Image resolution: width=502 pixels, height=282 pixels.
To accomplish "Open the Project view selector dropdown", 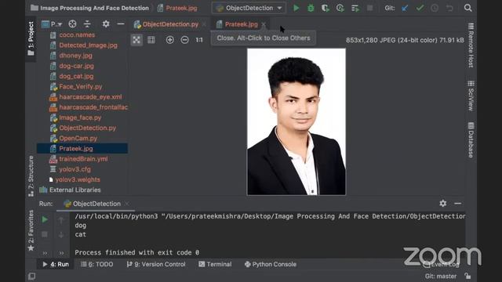I will tap(53, 24).
